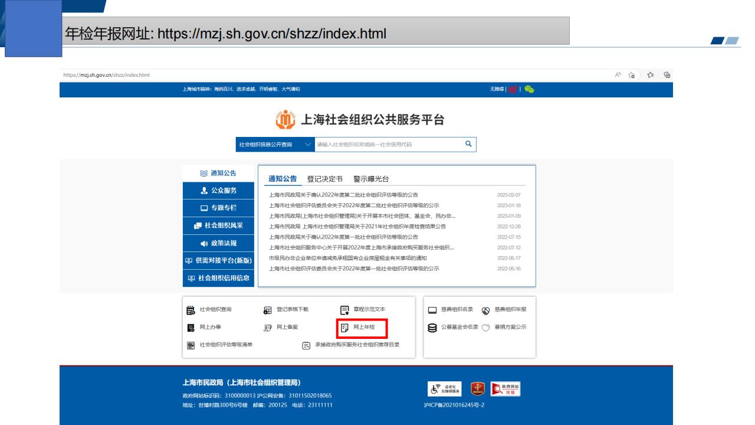Viewport: 755px width, 425px height.
Task: Click the 章程示范文本 icon
Action: tap(345, 309)
